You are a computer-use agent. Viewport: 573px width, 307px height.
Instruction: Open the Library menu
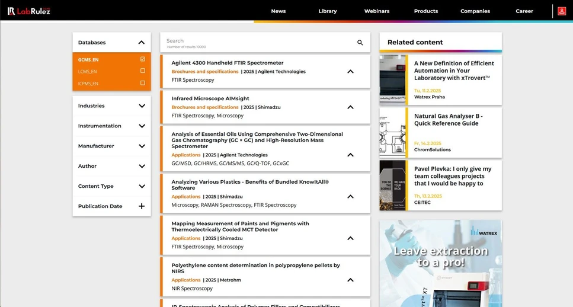point(328,11)
